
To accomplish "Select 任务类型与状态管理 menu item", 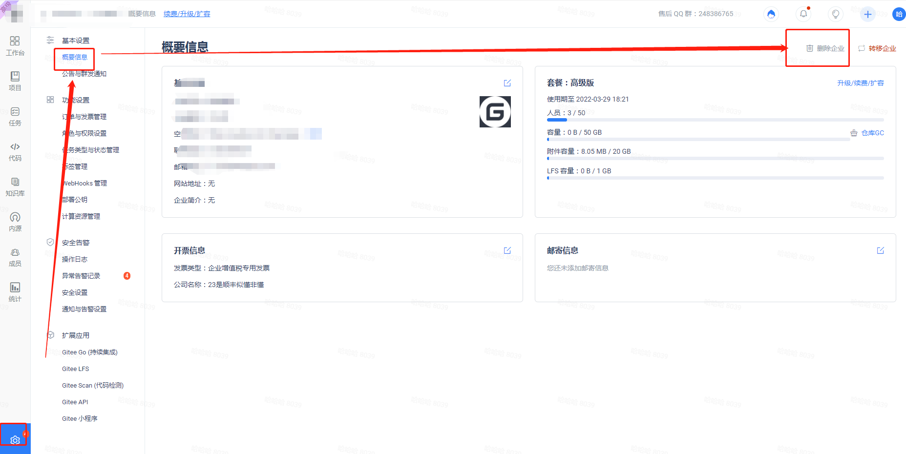I will [90, 150].
